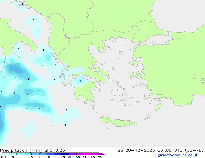Click the '50' legend scale label
This screenshot has width=205, height=158.
pyautogui.click(x=100, y=157)
